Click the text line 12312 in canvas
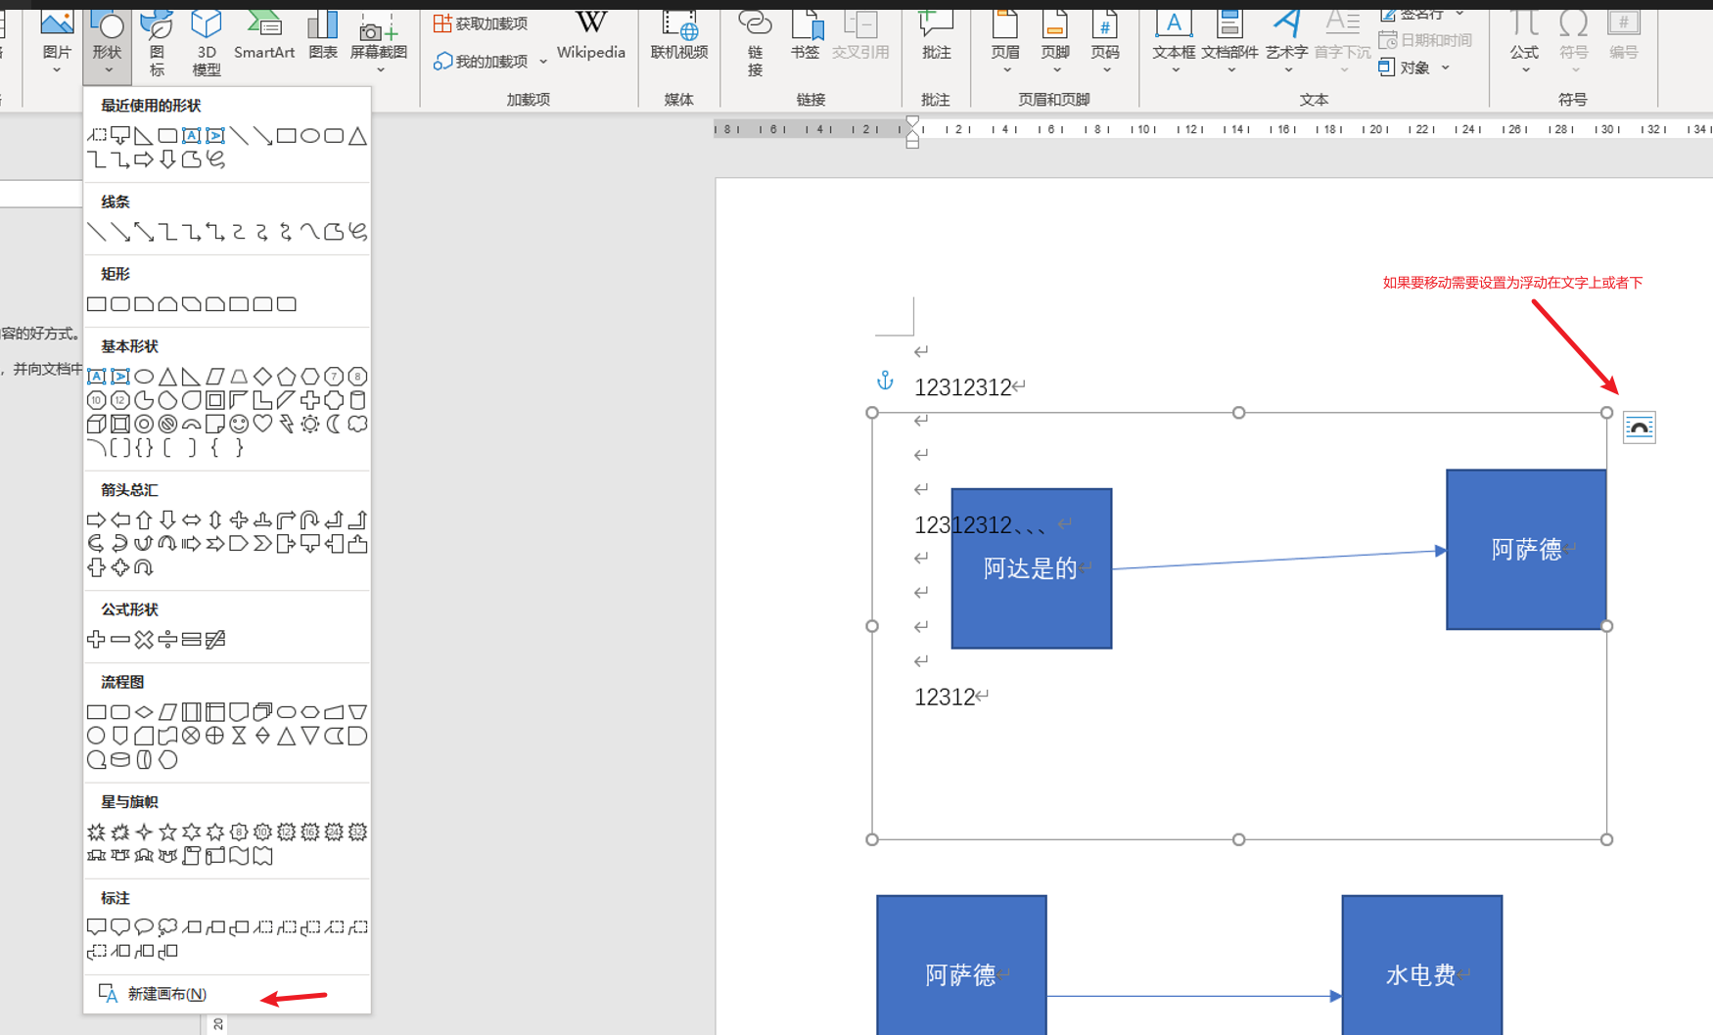This screenshot has width=1713, height=1035. tap(945, 697)
